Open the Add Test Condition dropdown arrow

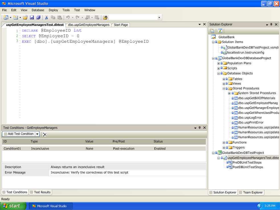point(37,134)
